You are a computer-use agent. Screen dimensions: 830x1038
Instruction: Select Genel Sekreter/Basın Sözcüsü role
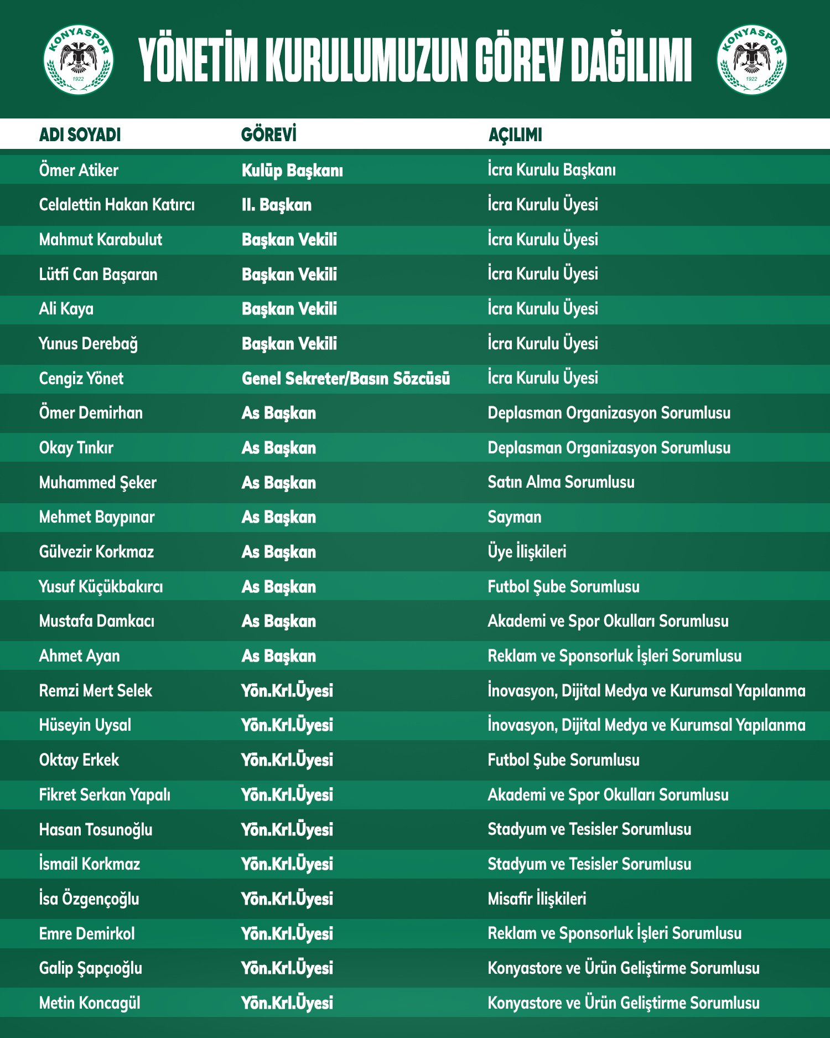click(x=346, y=379)
